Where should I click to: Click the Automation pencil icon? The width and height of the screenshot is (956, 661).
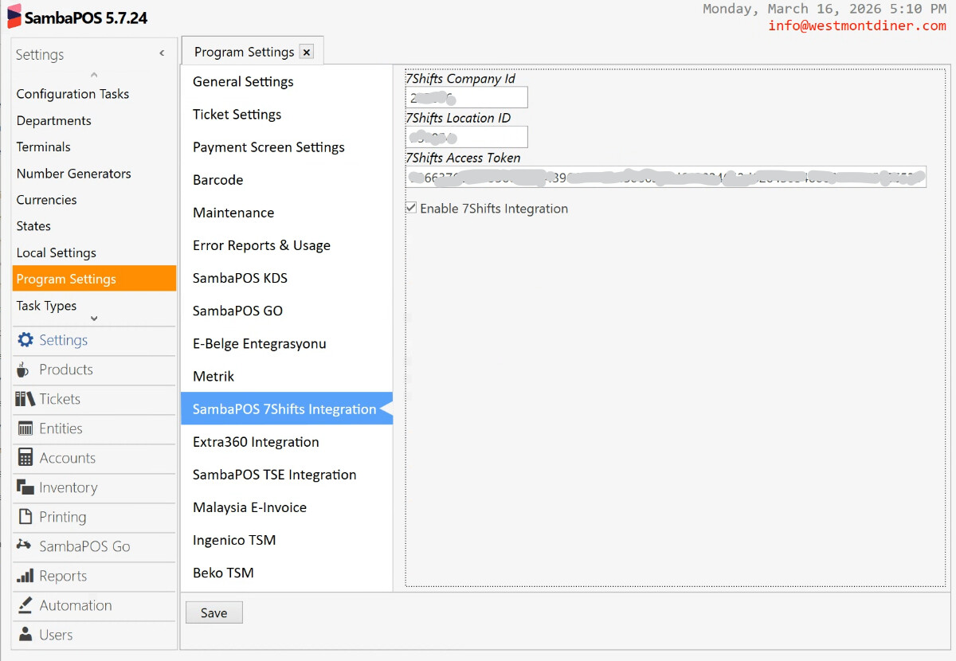[25, 605]
